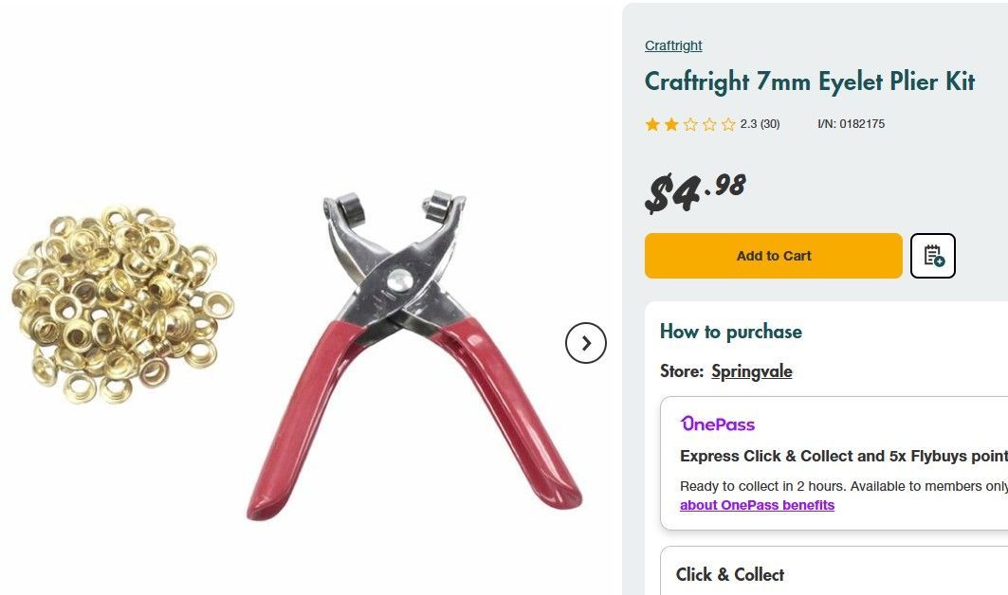Click the OnePass logo
The width and height of the screenshot is (1008, 595).
point(718,424)
